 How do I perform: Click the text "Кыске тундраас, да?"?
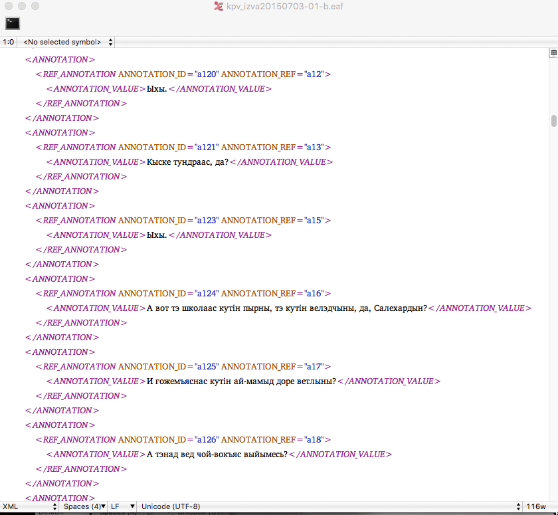(187, 162)
